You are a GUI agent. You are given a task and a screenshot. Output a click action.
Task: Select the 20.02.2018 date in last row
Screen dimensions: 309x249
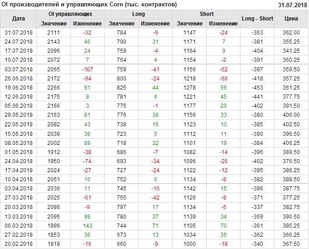[19, 244]
